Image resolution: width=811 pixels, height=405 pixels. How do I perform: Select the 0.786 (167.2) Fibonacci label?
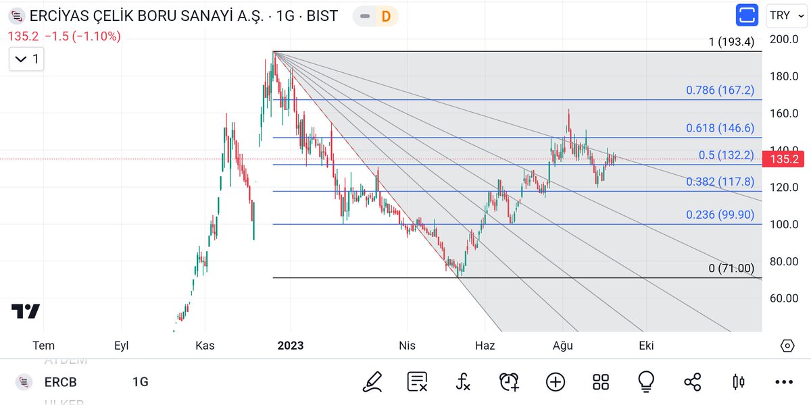point(720,90)
